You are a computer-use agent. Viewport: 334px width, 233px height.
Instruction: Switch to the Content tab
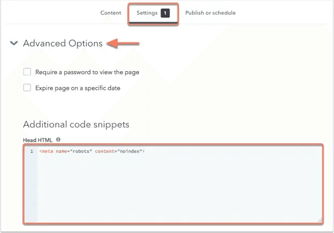[111, 13]
